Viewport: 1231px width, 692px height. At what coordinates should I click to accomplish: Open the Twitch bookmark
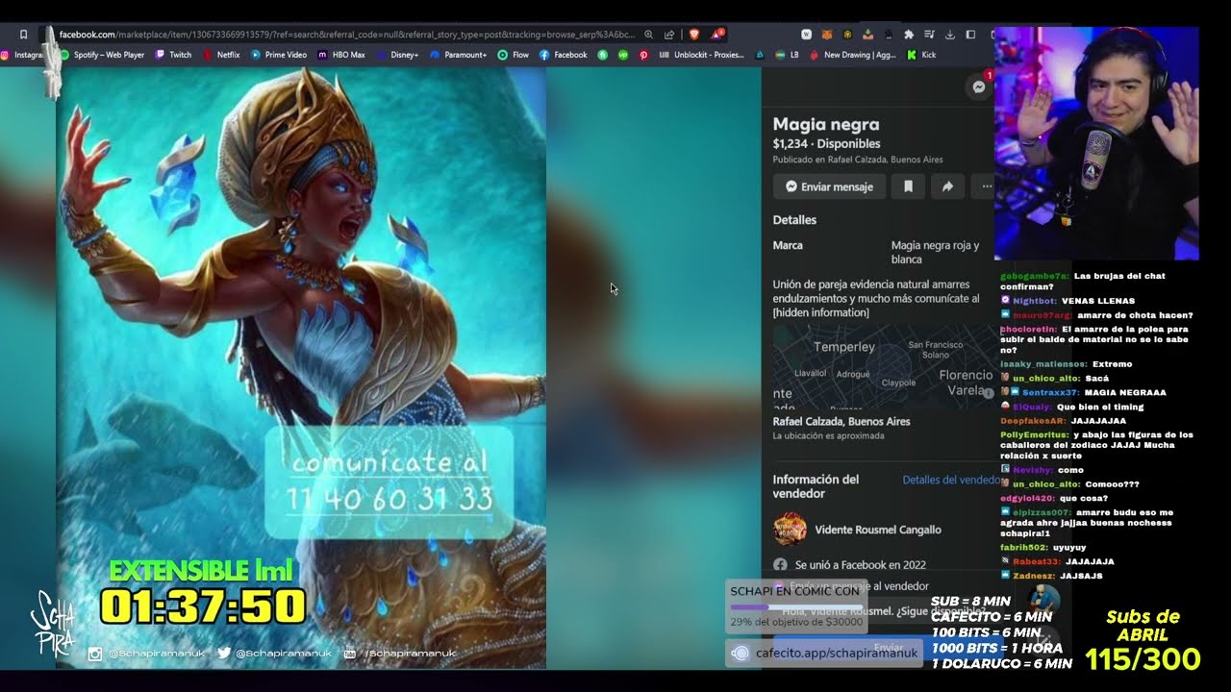[x=173, y=55]
